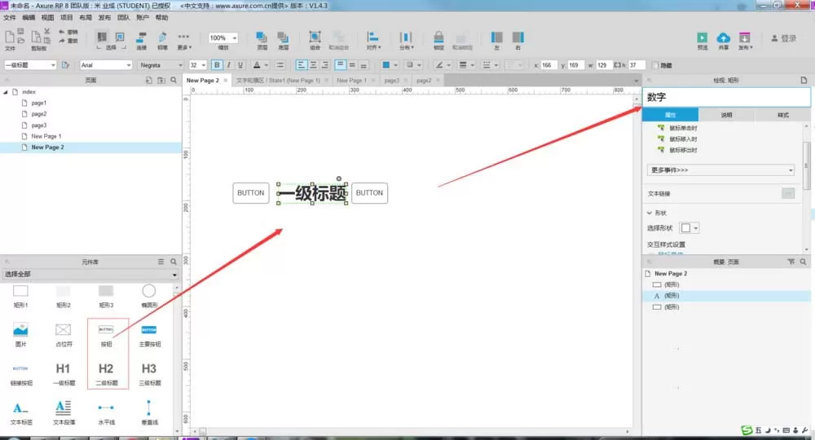The width and height of the screenshot is (815, 440).
Task: Align text center horizontally
Action: pos(314,65)
